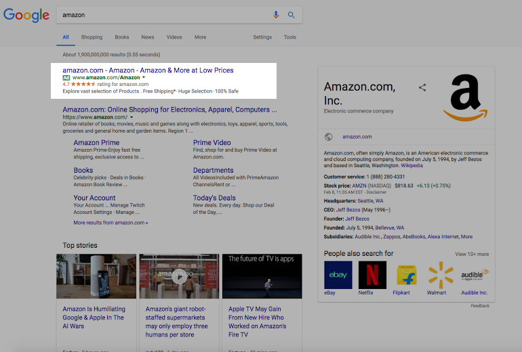Open the Flipkart logo tile

406,275
